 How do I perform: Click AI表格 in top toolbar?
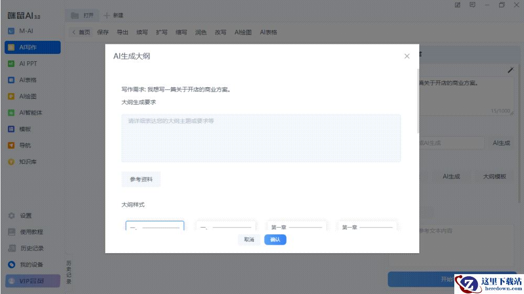268,32
